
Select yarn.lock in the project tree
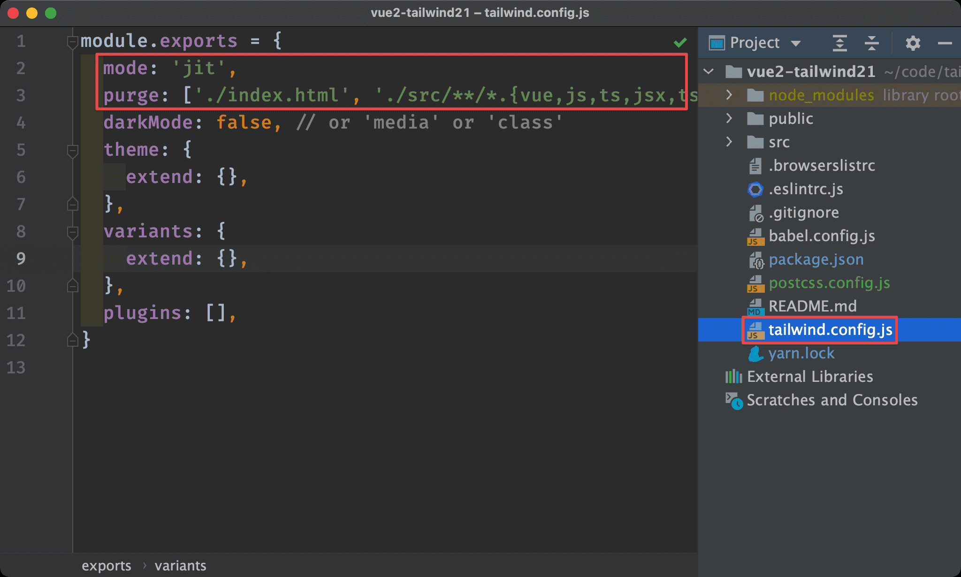(801, 353)
